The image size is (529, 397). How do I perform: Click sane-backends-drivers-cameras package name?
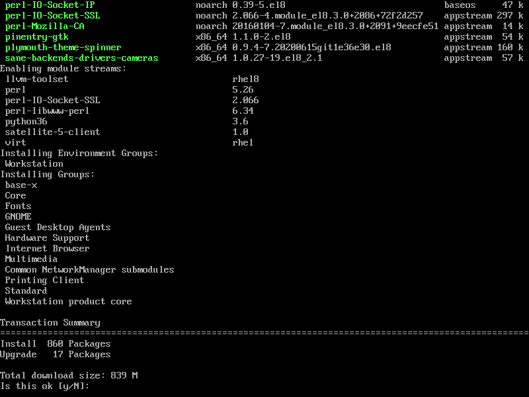81,58
